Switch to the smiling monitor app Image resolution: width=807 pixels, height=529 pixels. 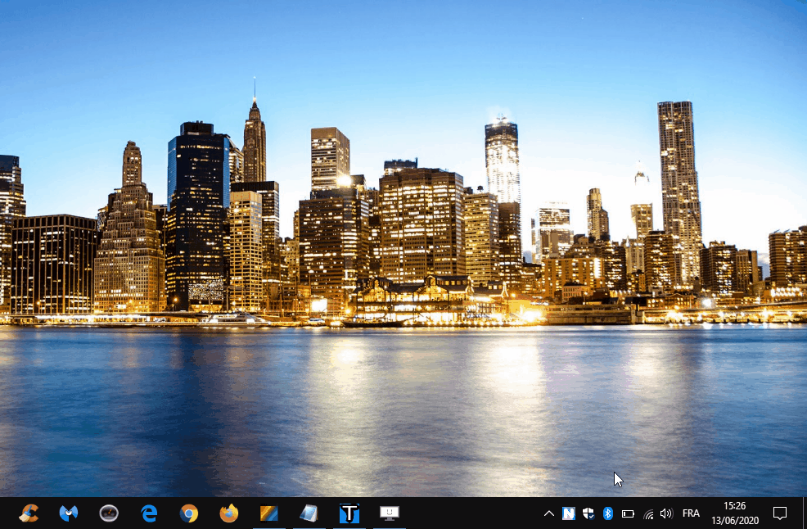point(389,513)
